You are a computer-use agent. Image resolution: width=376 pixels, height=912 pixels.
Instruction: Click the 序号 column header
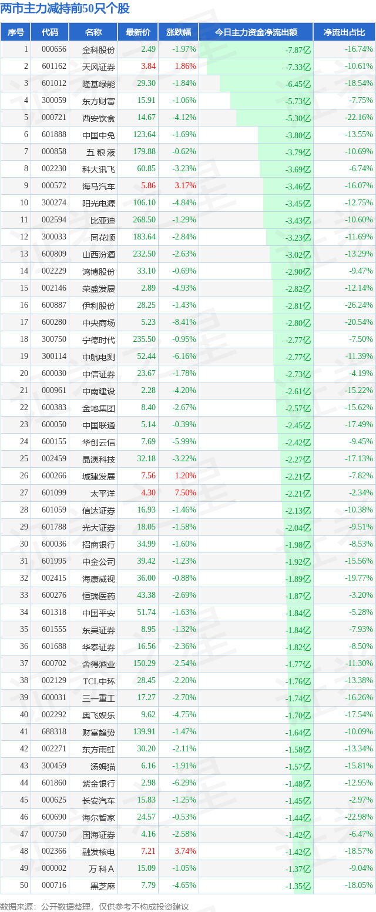[15, 32]
